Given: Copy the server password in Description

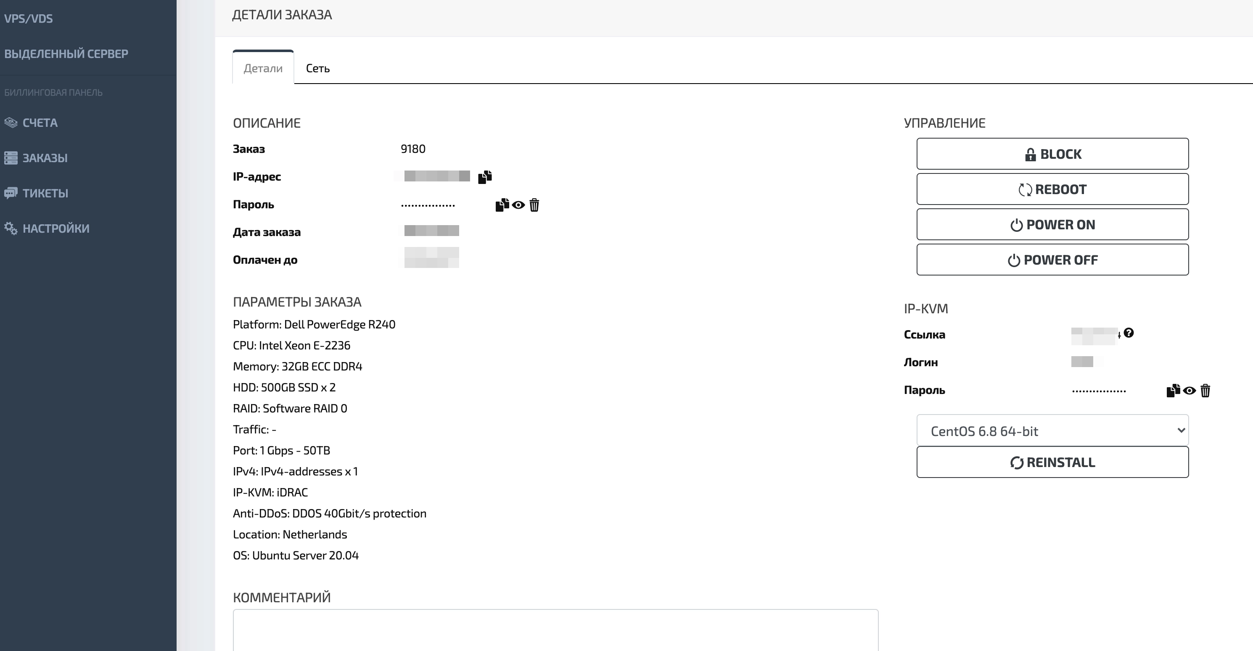Looking at the screenshot, I should (x=502, y=205).
